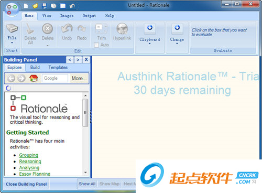Image resolution: width=262 pixels, height=193 pixels.
Task: Click the Change blue arrow icon
Action: tap(177, 28)
